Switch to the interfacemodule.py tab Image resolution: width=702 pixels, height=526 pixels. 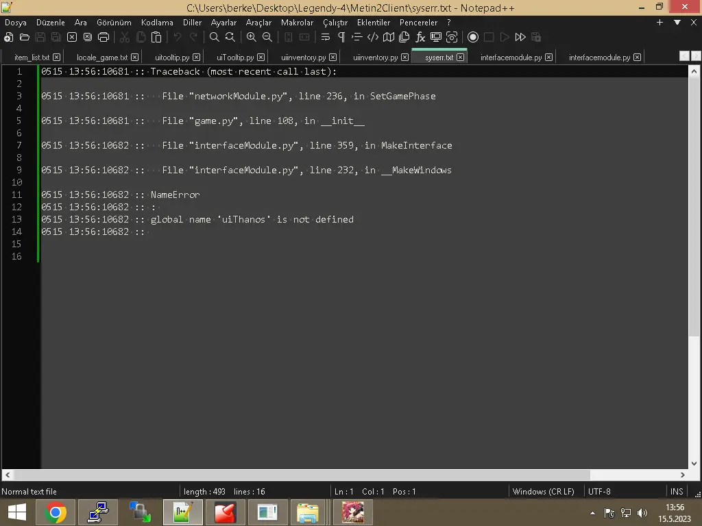(509, 57)
